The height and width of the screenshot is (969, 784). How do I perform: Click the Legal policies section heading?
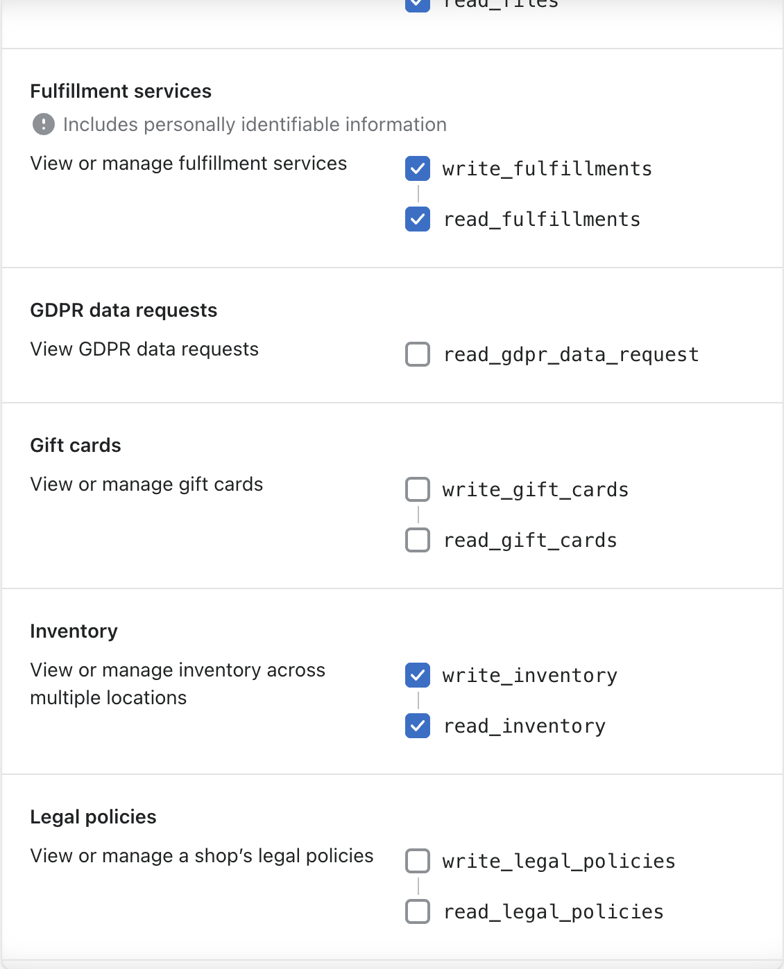tap(93, 817)
